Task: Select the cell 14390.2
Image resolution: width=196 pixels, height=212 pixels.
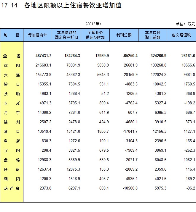Action: [x=44, y=112]
